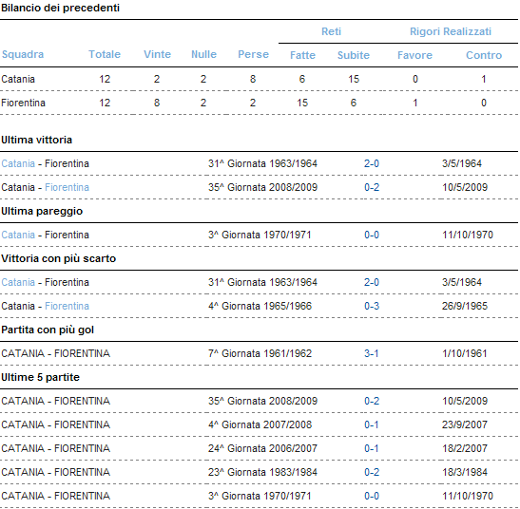The image size is (520, 509).
Task: Open the 0-0 score under Ultima pareggio
Action: click(372, 235)
